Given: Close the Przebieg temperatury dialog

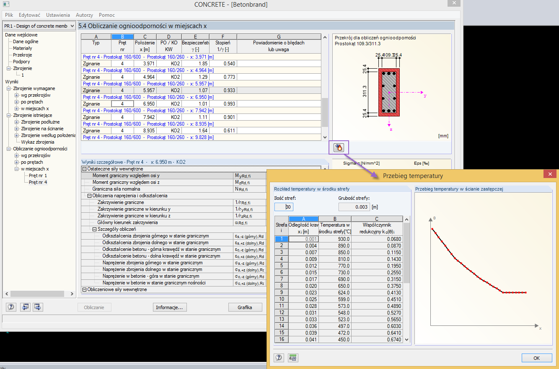Looking at the screenshot, I should coord(549,174).
